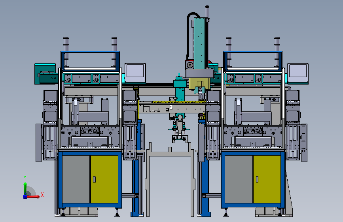The height and width of the screenshot is (222, 343).
Task: Click the blue origin ball of the triad
Action: click(x=25, y=197)
